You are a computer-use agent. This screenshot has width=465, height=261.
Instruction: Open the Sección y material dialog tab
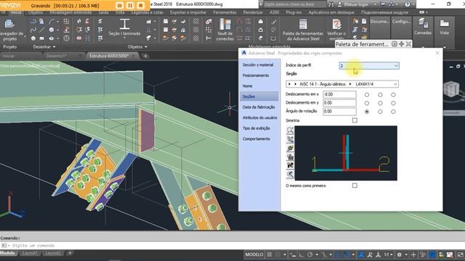[x=258, y=65]
